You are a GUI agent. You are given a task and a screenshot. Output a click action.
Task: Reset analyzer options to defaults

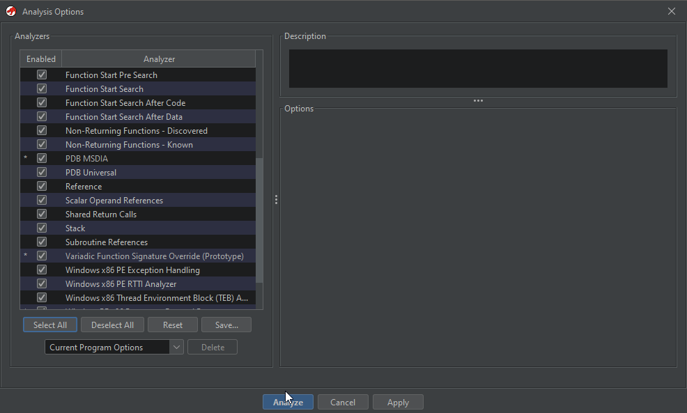pyautogui.click(x=173, y=325)
